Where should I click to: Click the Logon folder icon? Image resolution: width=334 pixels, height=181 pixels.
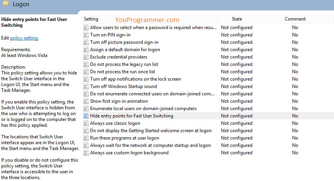coord(6,3)
